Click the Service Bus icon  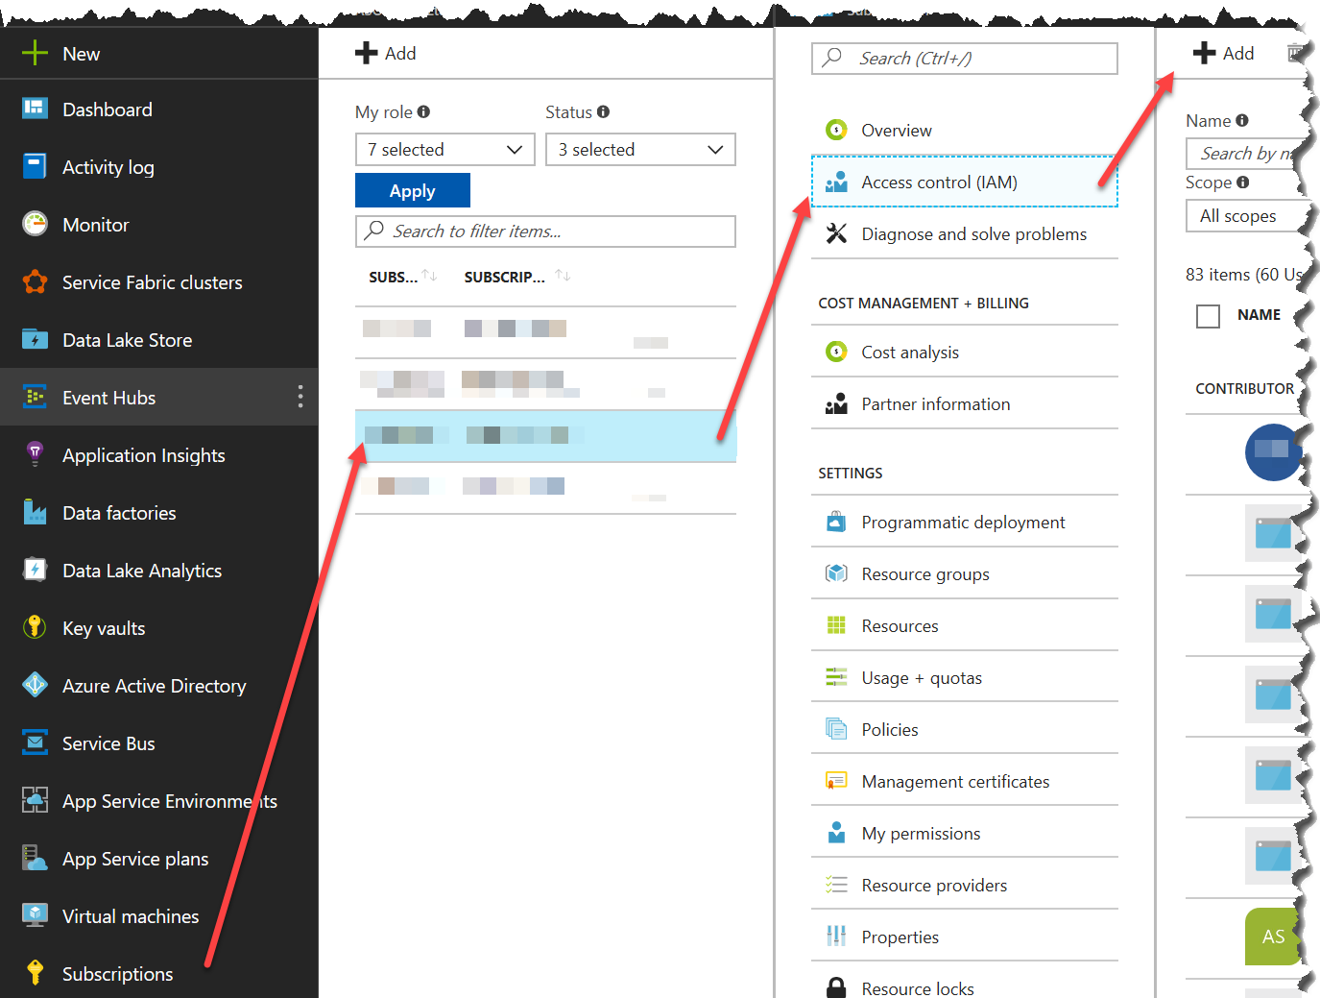click(x=35, y=742)
